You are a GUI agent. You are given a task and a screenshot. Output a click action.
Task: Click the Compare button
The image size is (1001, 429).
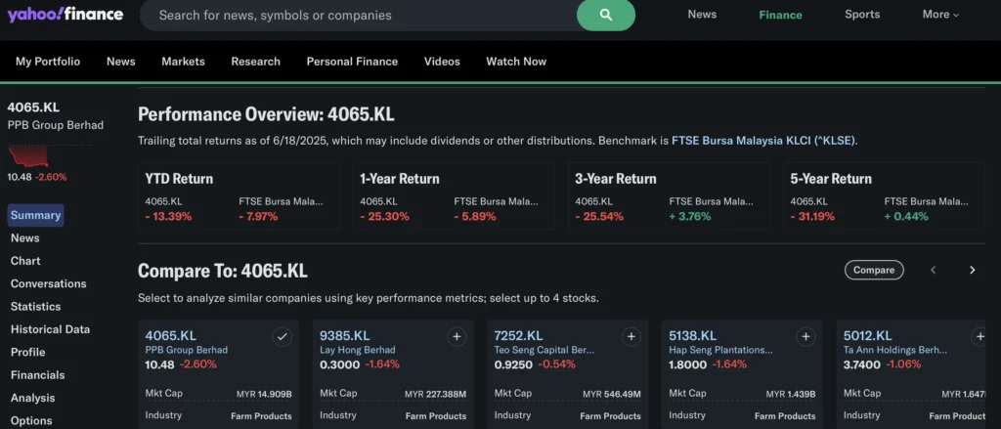click(x=874, y=270)
